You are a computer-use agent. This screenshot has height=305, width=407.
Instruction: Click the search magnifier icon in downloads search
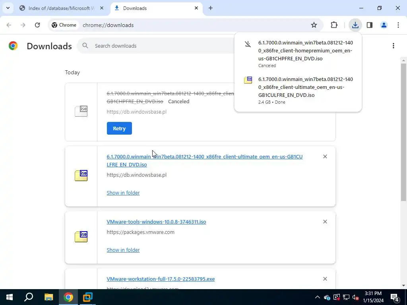tap(85, 46)
